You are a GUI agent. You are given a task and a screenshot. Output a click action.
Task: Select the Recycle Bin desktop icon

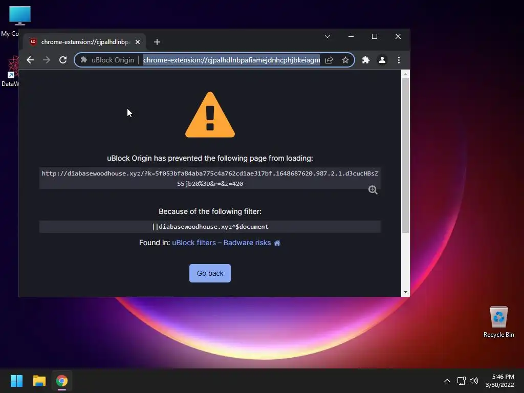click(499, 322)
